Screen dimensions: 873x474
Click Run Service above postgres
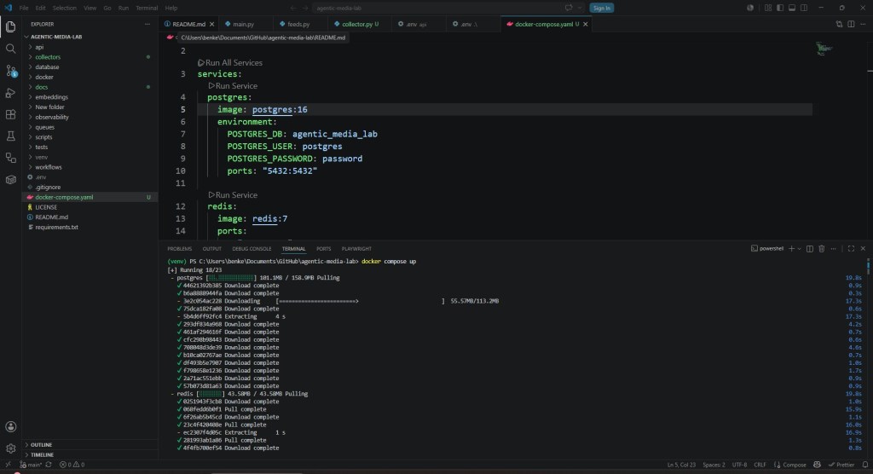point(233,86)
